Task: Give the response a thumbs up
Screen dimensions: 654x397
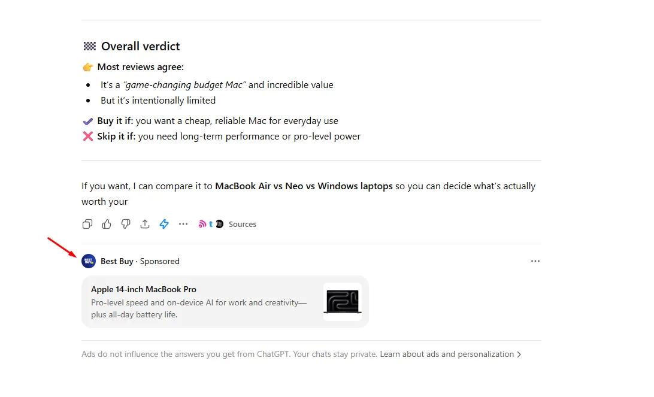Action: coord(107,223)
